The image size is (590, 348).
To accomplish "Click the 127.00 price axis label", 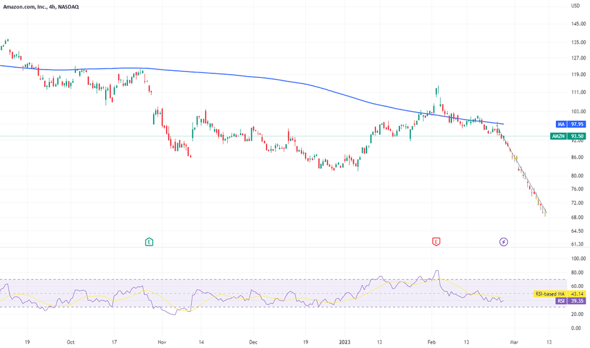I will 579,58.
